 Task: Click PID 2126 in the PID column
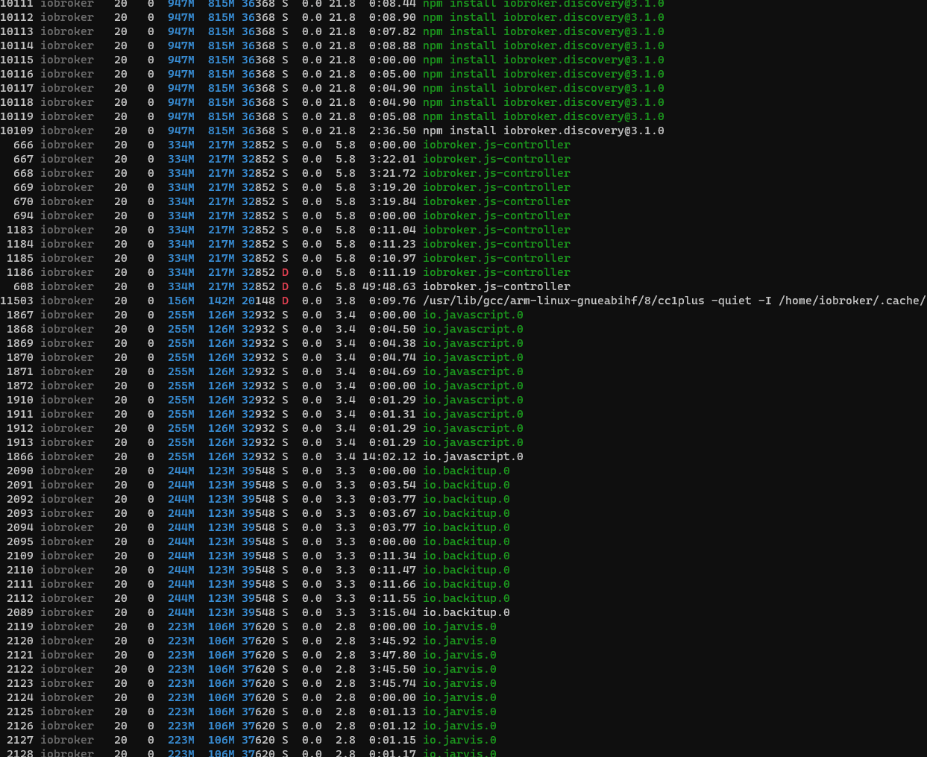click(x=20, y=726)
